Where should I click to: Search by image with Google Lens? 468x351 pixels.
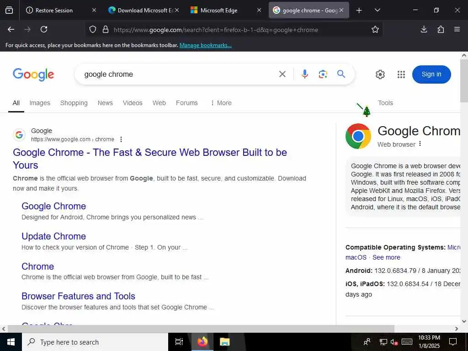tap(323, 74)
